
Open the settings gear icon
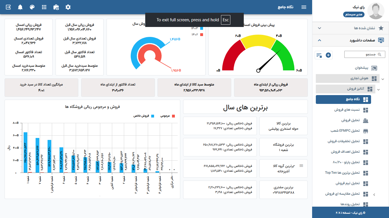pyautogui.click(x=68, y=7)
